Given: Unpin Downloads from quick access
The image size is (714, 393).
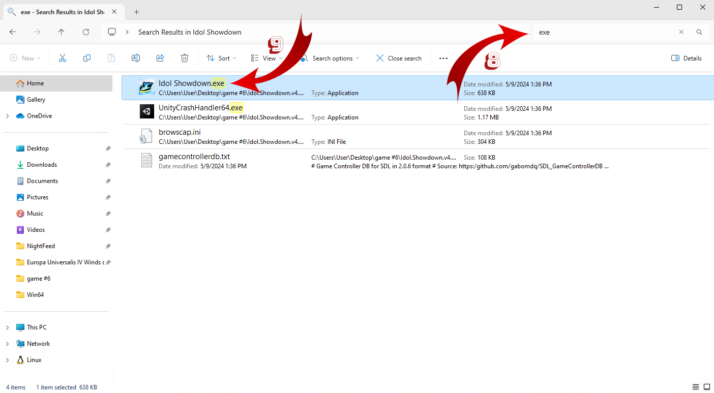Looking at the screenshot, I should (108, 165).
